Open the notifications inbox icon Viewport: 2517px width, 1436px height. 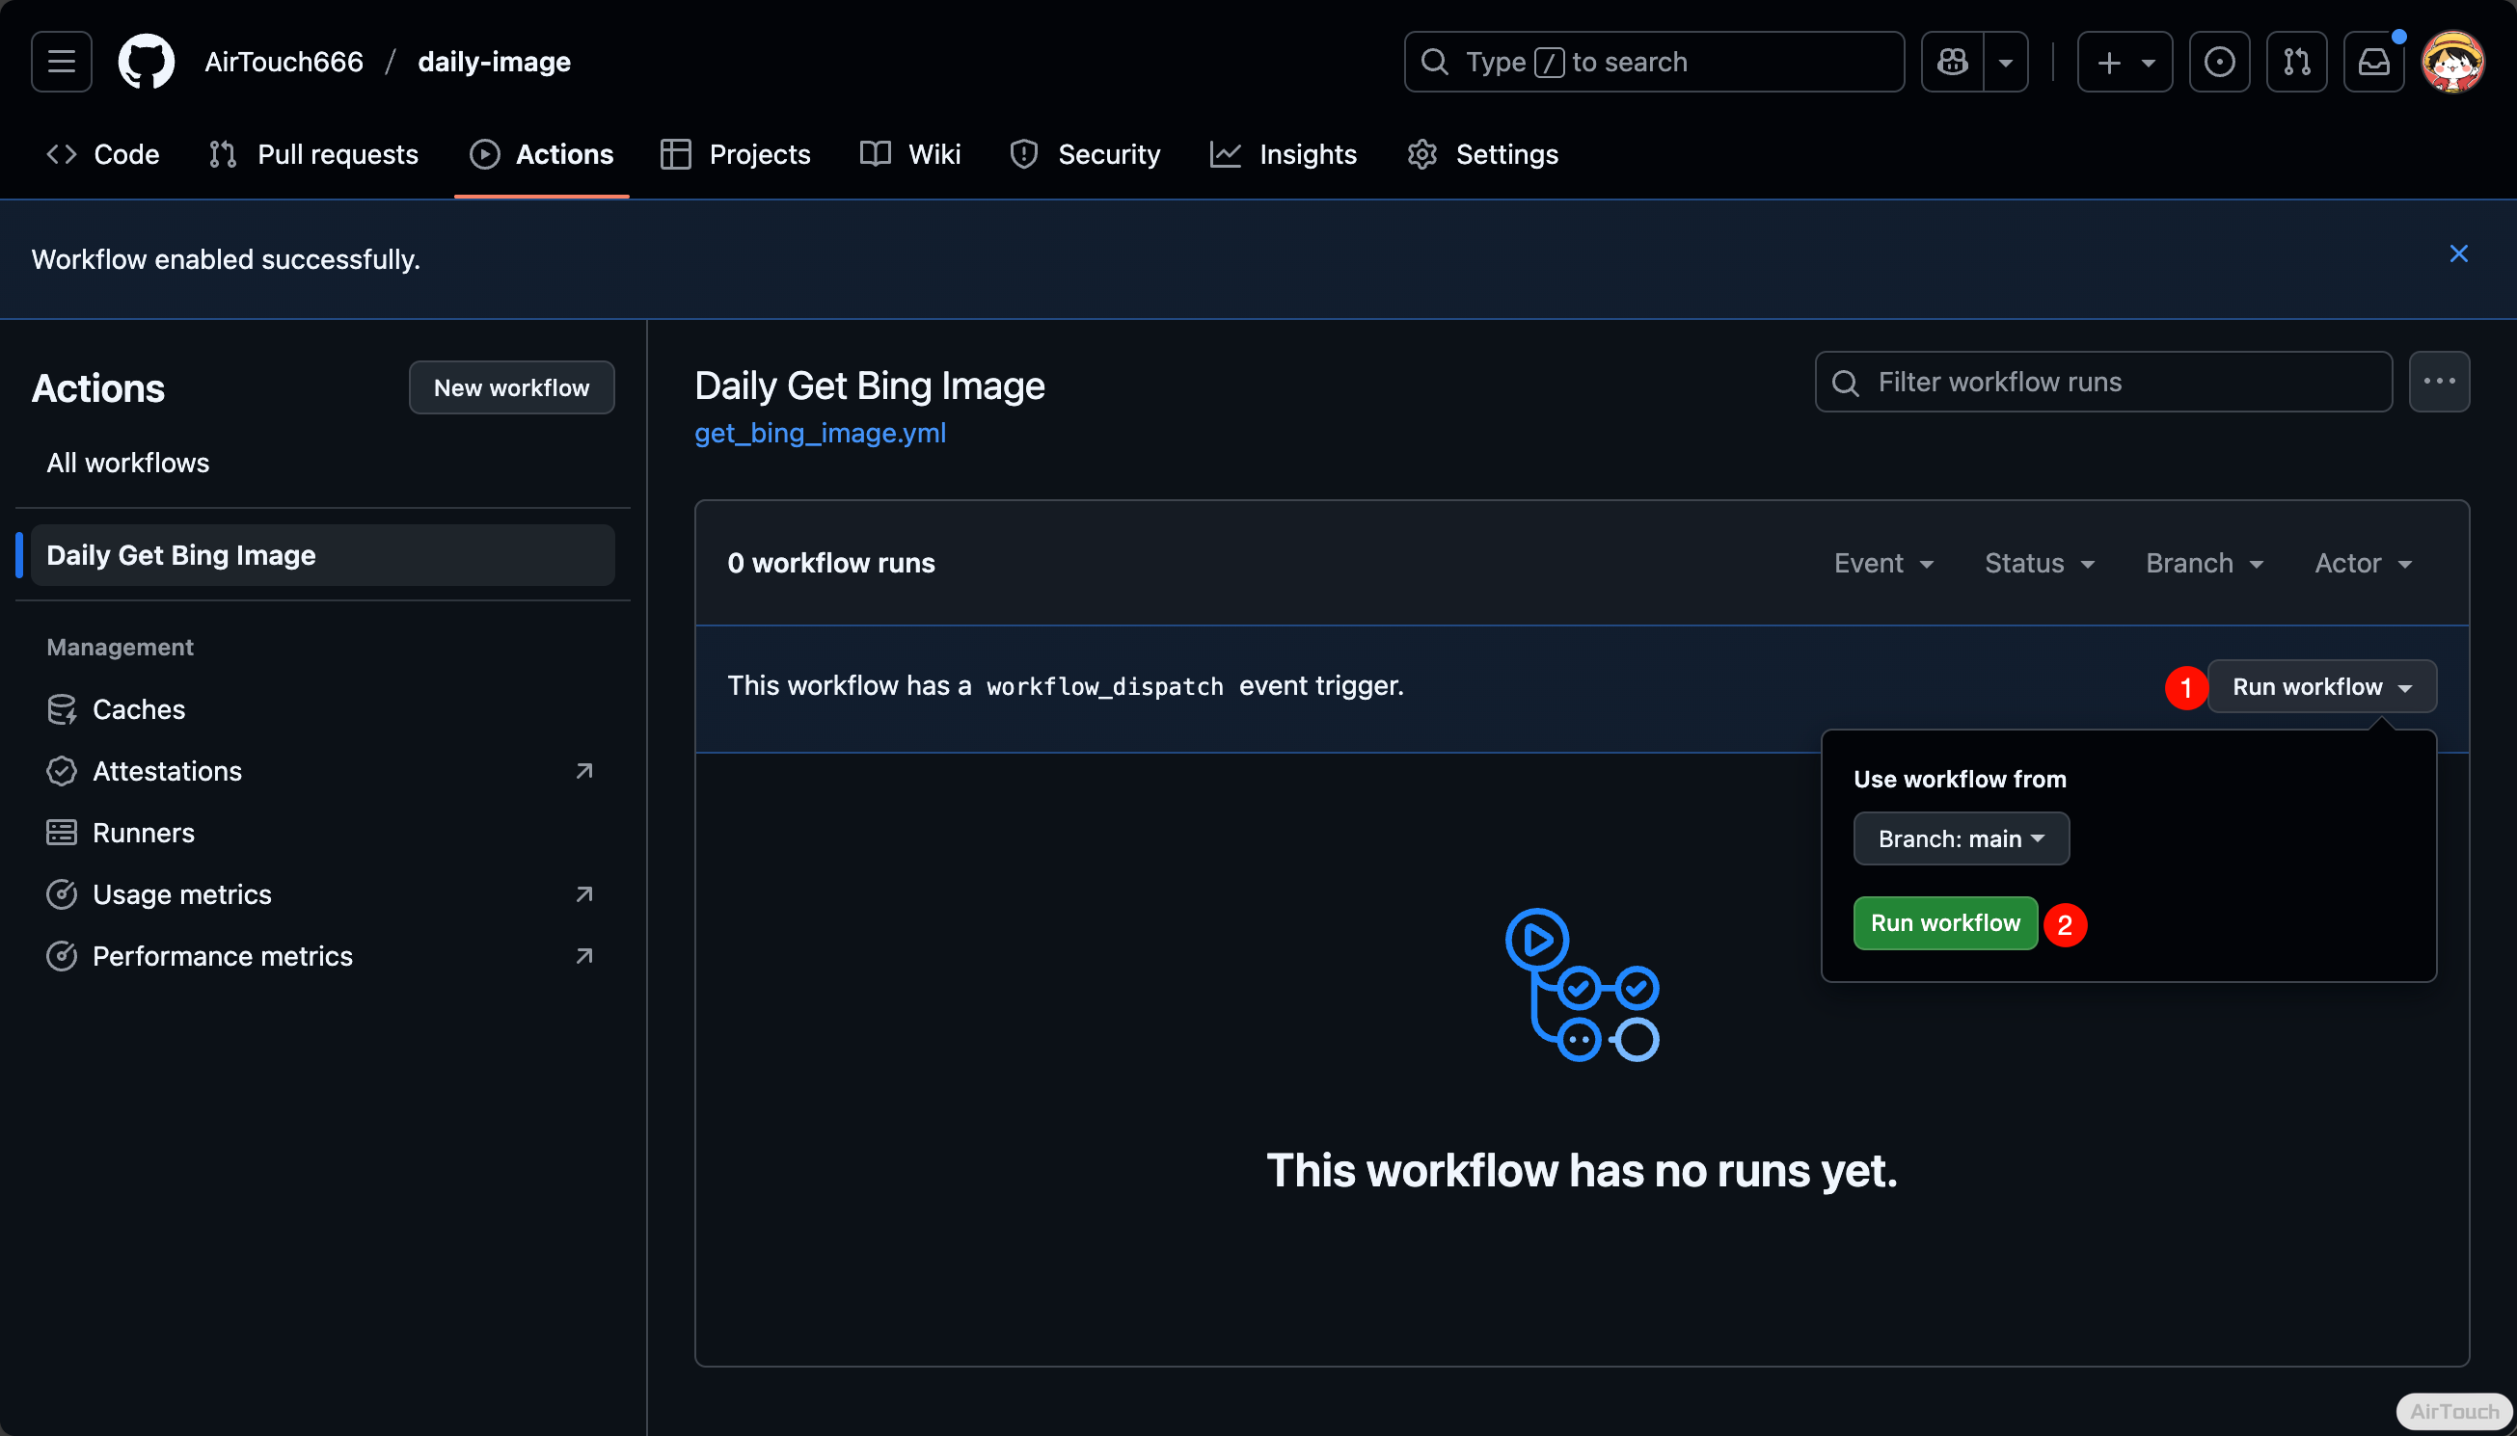coord(2373,62)
